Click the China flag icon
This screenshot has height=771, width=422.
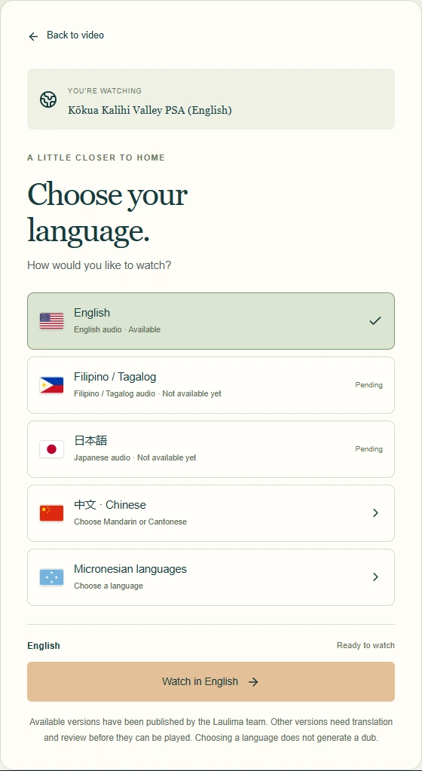pos(52,512)
